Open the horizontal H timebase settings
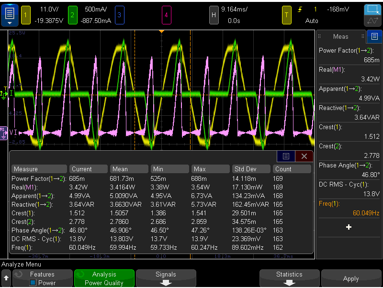This screenshot has height=288, width=383. pyautogui.click(x=214, y=15)
